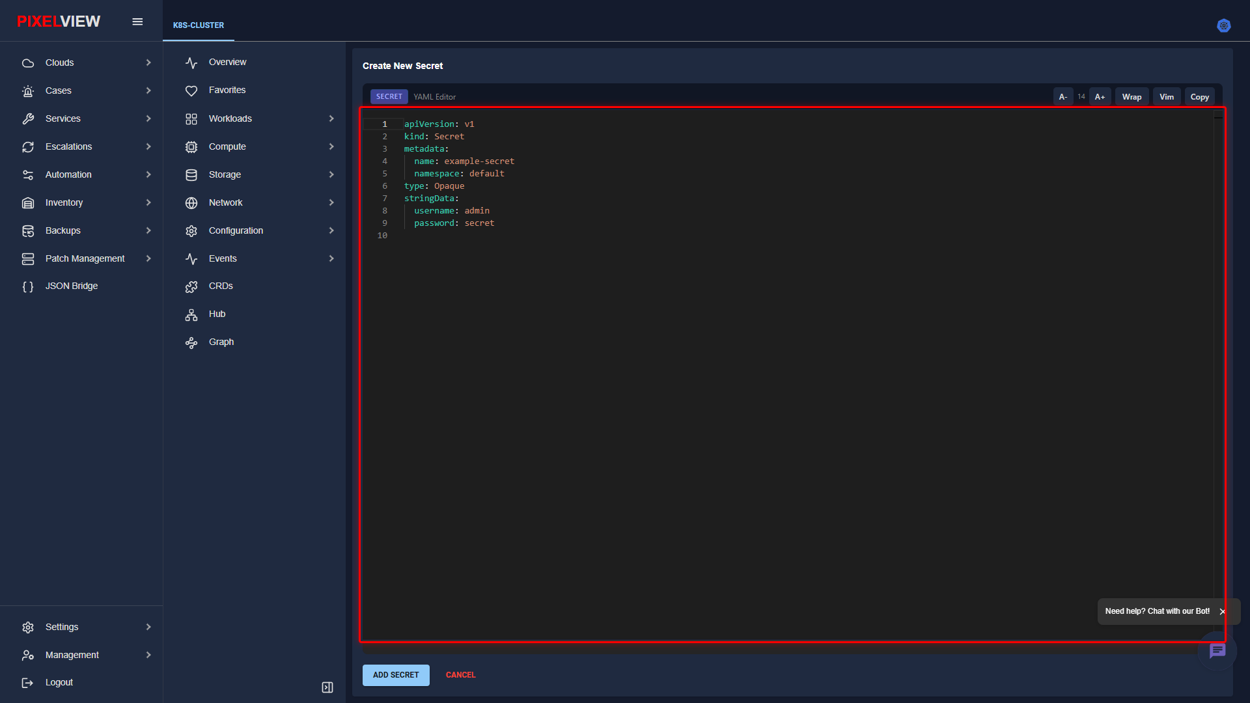Expand the Clouds section chevron
This screenshot has height=703, width=1250.
click(x=148, y=62)
